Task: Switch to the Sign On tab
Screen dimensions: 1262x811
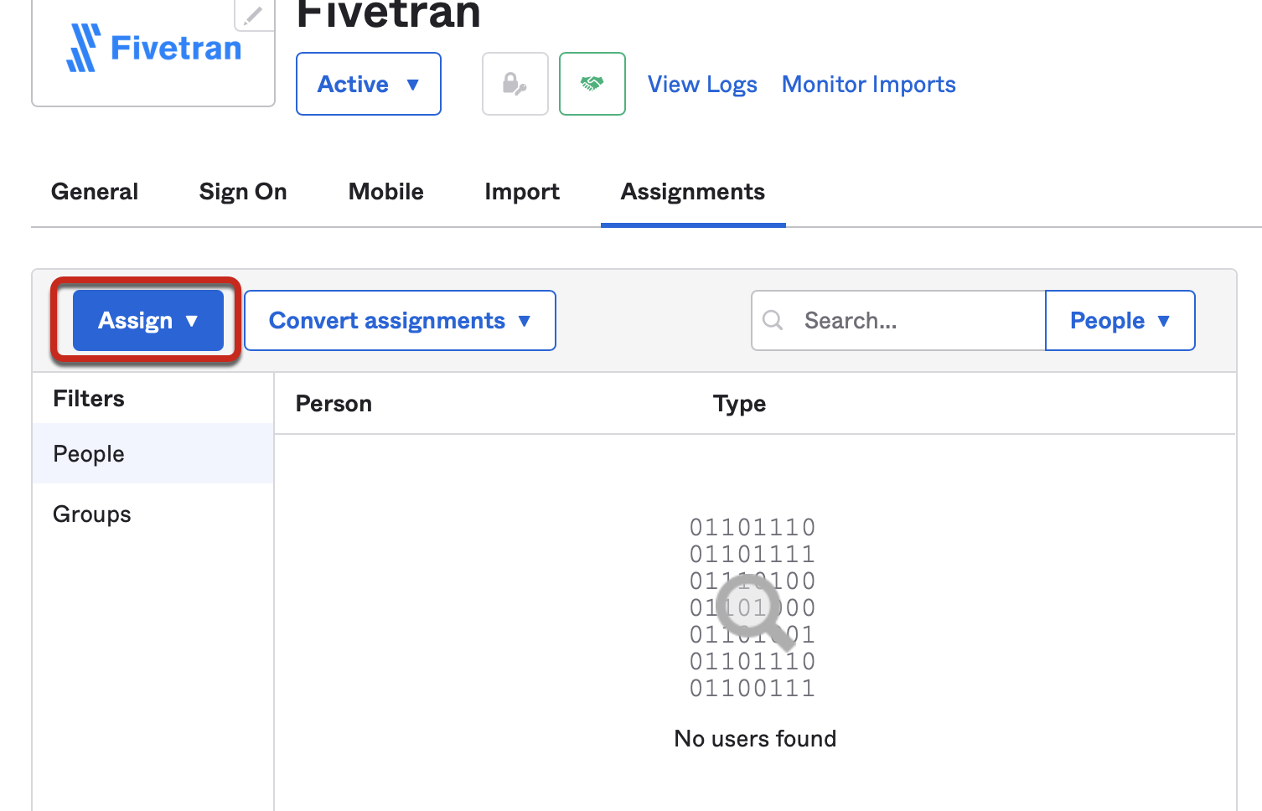Action: click(243, 192)
